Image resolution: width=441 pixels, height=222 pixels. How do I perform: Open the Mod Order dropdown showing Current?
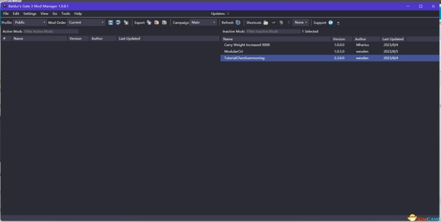point(86,22)
